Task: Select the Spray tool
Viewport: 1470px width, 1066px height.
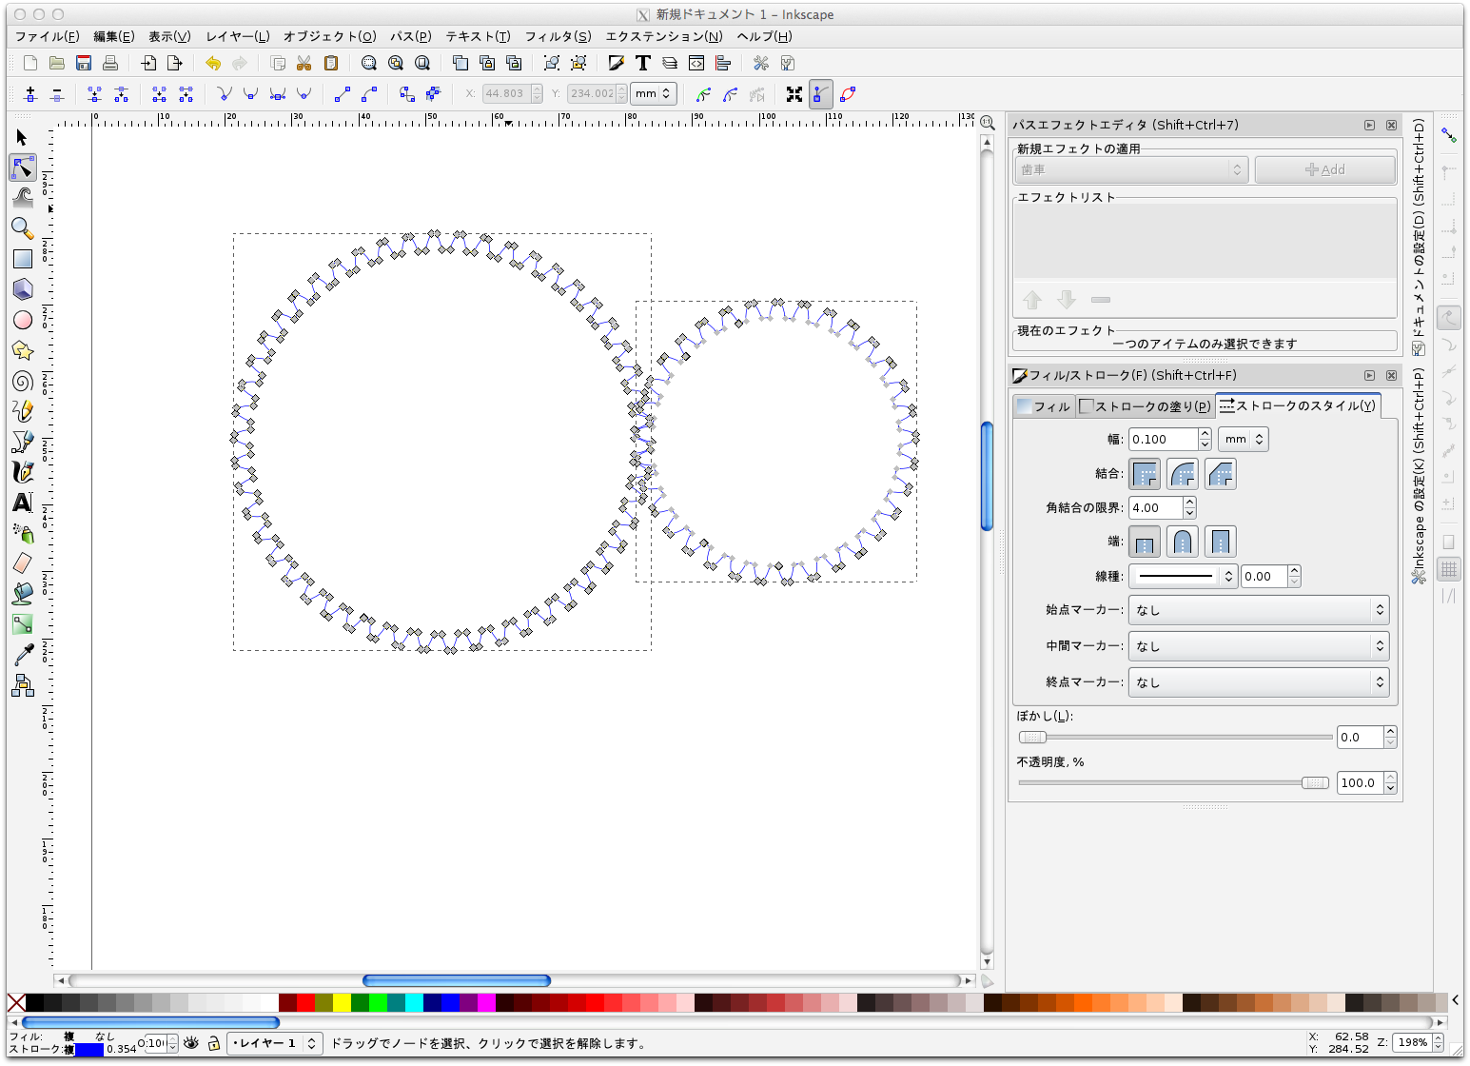Action: point(23,533)
